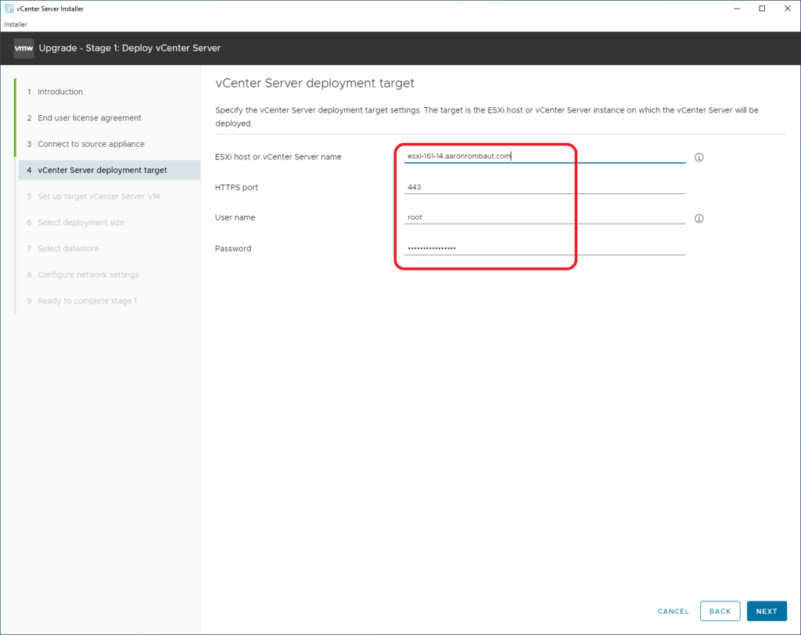This screenshot has height=635, width=801.
Task: Click the User name input containing root
Action: [x=544, y=217]
